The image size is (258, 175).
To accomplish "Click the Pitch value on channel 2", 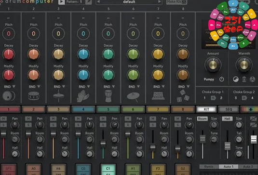I will pos(34,34).
